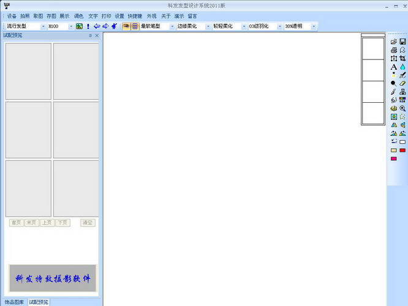This screenshot has width=408, height=306.
Task: Click the dotted lasso selection icon
Action: (x=402, y=117)
